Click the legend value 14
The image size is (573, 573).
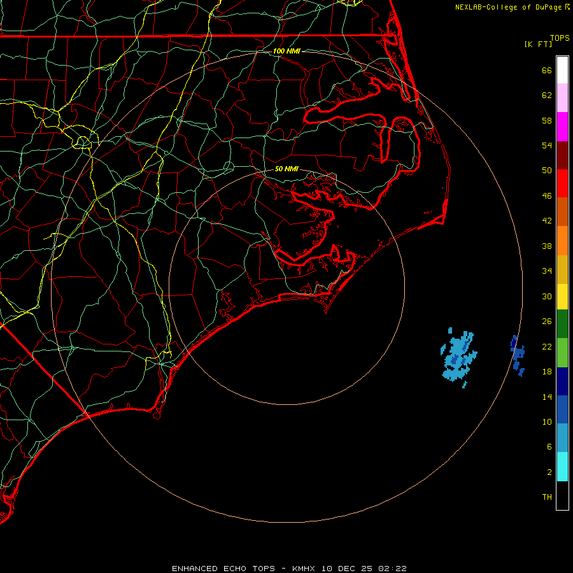pyautogui.click(x=547, y=397)
